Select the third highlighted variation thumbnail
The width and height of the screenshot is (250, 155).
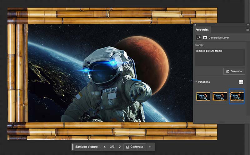pos(237,97)
